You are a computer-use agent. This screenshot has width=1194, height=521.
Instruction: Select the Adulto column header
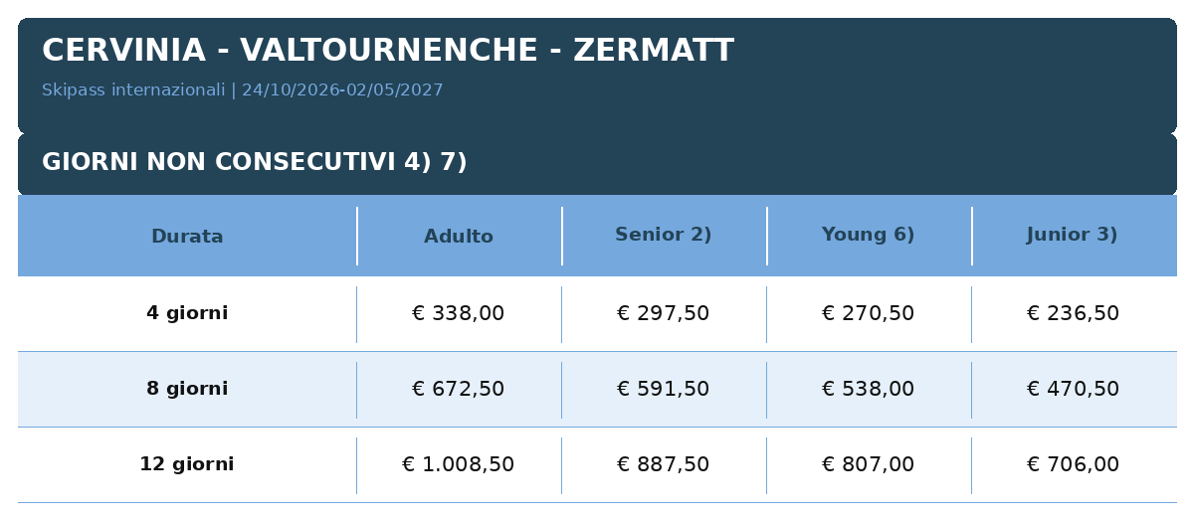[459, 237]
